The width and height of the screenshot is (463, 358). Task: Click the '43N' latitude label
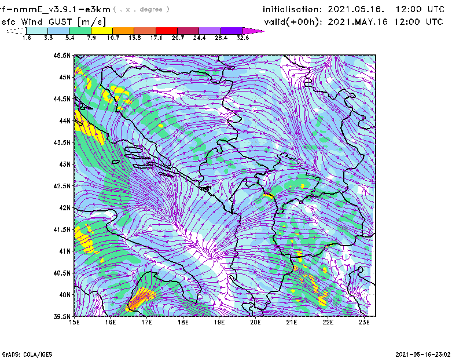point(65,164)
